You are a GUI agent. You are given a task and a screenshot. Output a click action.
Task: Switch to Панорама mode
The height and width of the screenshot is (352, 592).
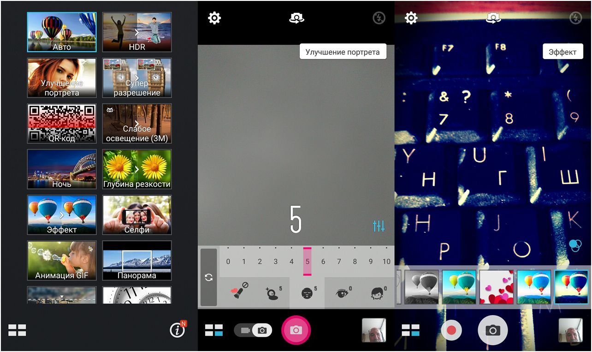tap(136, 261)
